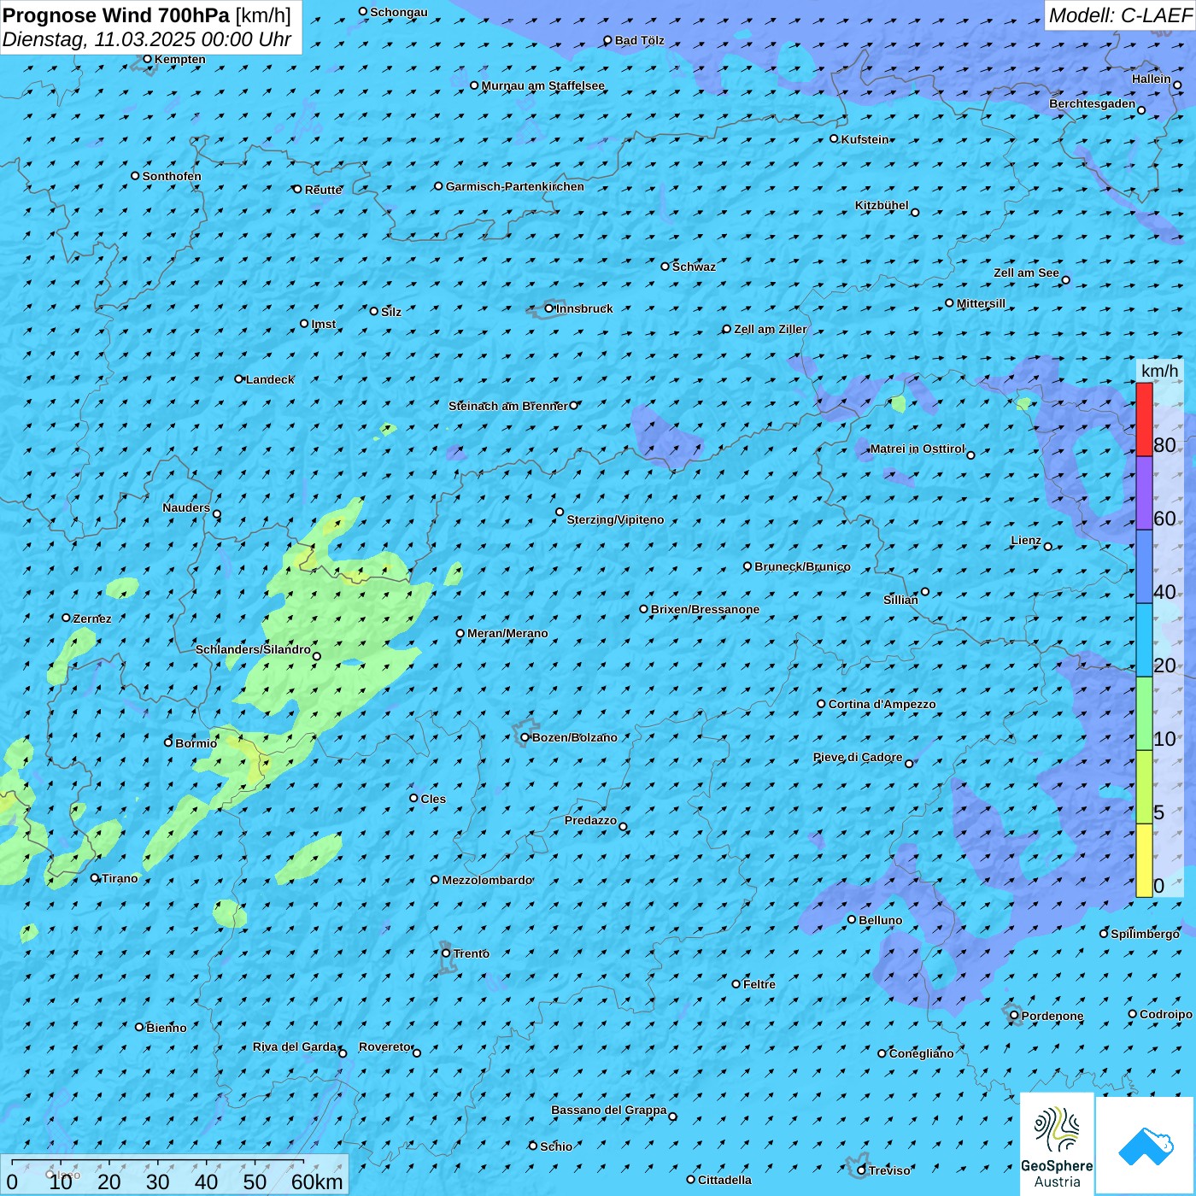Viewport: 1196px width, 1196px height.
Task: Click the Pordenone city marker
Action: [x=1015, y=1016]
